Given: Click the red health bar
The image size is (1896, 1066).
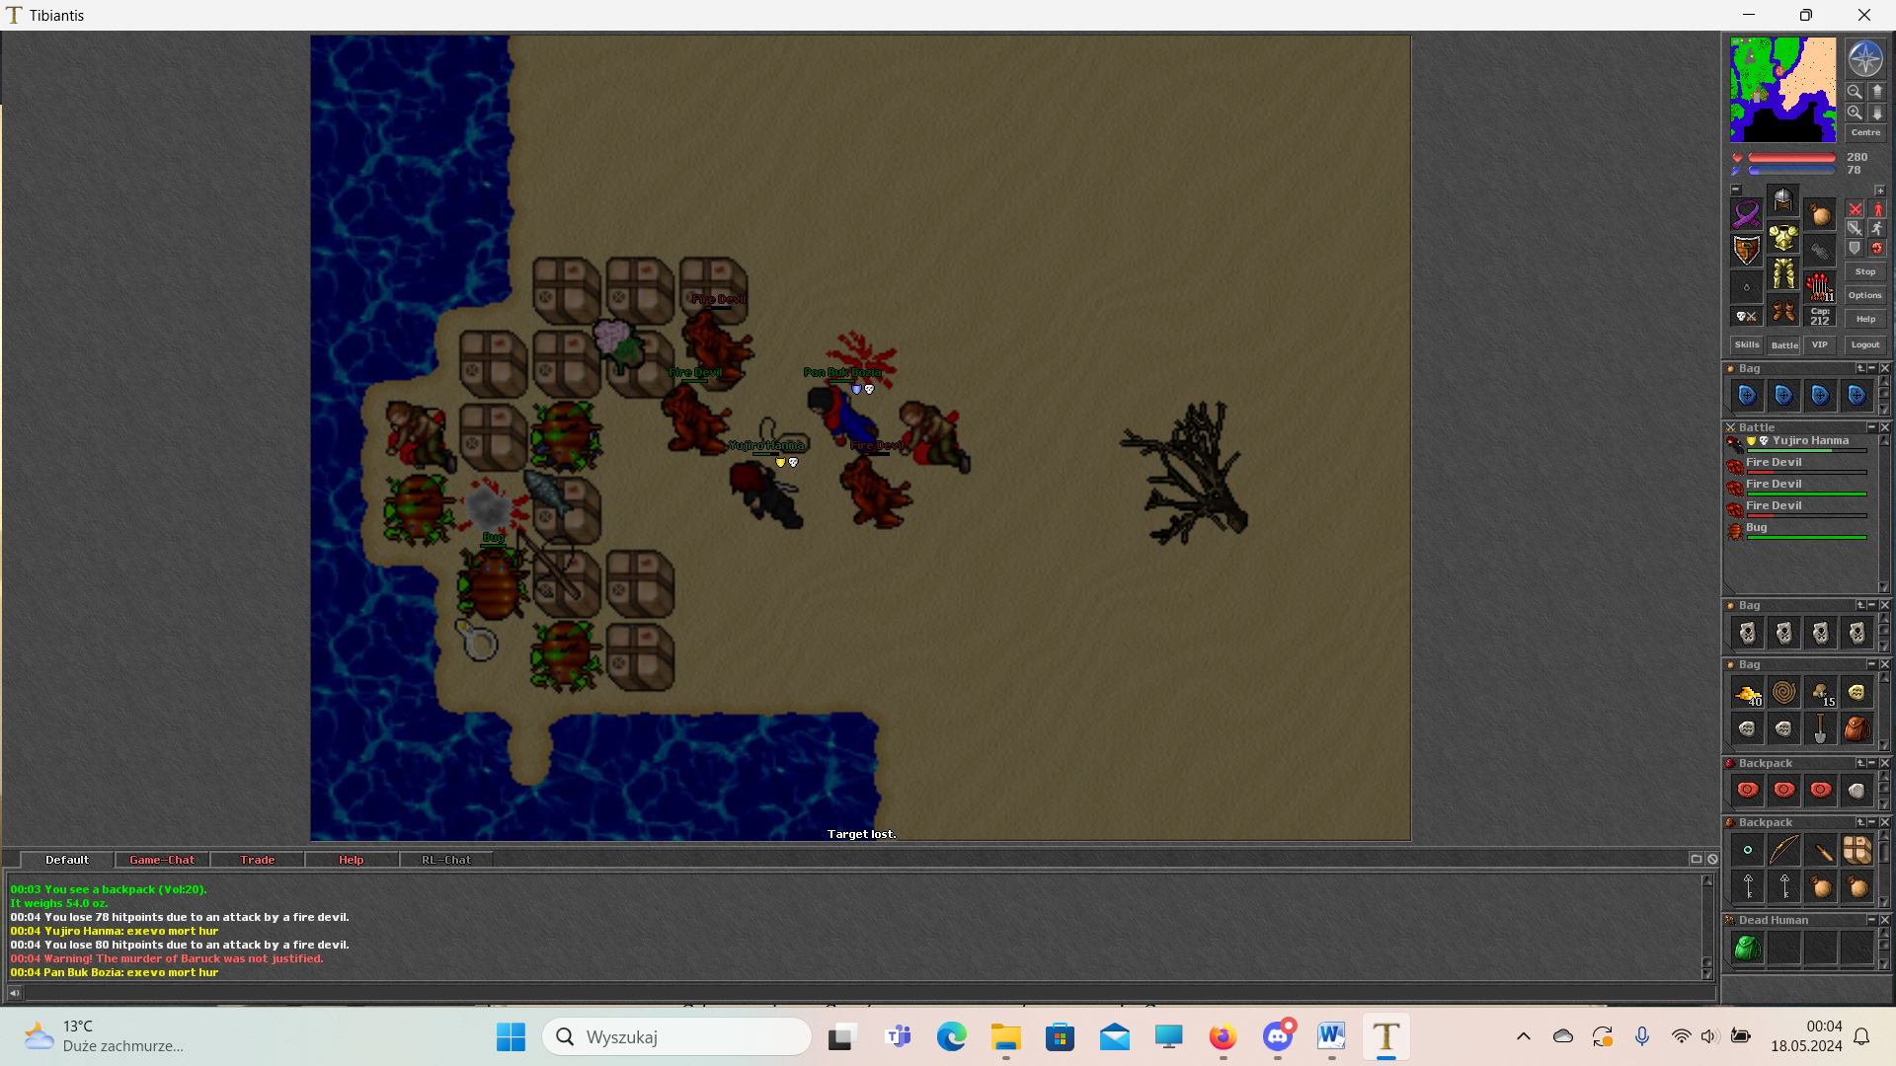Looking at the screenshot, I should pyautogui.click(x=1791, y=158).
